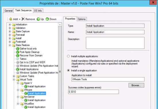Image resolution: width=158 pixels, height=109 pixels.
Task: Click the Install folder icon
Action: click(14, 38)
